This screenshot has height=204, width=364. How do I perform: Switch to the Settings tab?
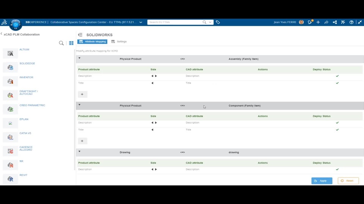(x=119, y=42)
